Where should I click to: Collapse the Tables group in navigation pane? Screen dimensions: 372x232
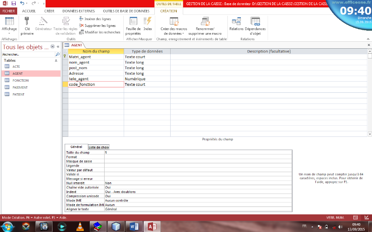(x=56, y=61)
